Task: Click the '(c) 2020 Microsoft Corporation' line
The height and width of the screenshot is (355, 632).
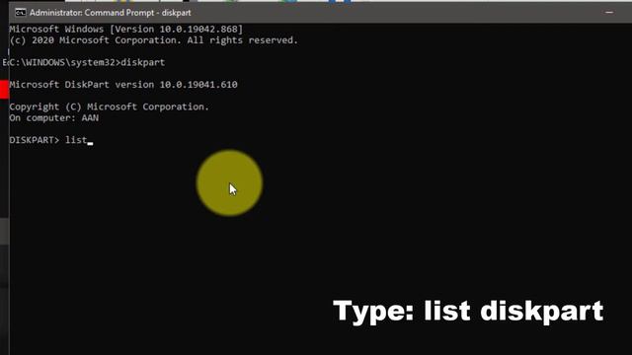Action: click(154, 40)
